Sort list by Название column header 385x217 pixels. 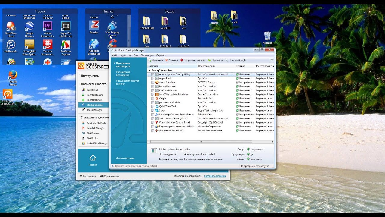click(172, 66)
